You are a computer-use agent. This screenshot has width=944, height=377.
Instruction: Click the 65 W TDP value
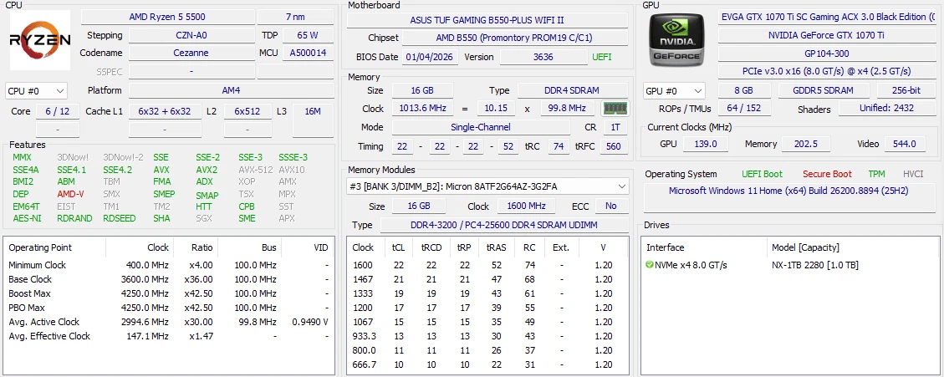click(x=308, y=35)
